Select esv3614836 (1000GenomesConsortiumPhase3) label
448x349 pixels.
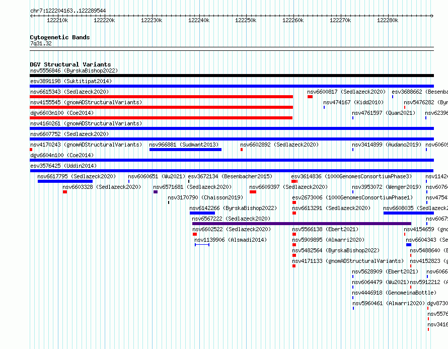(352, 176)
